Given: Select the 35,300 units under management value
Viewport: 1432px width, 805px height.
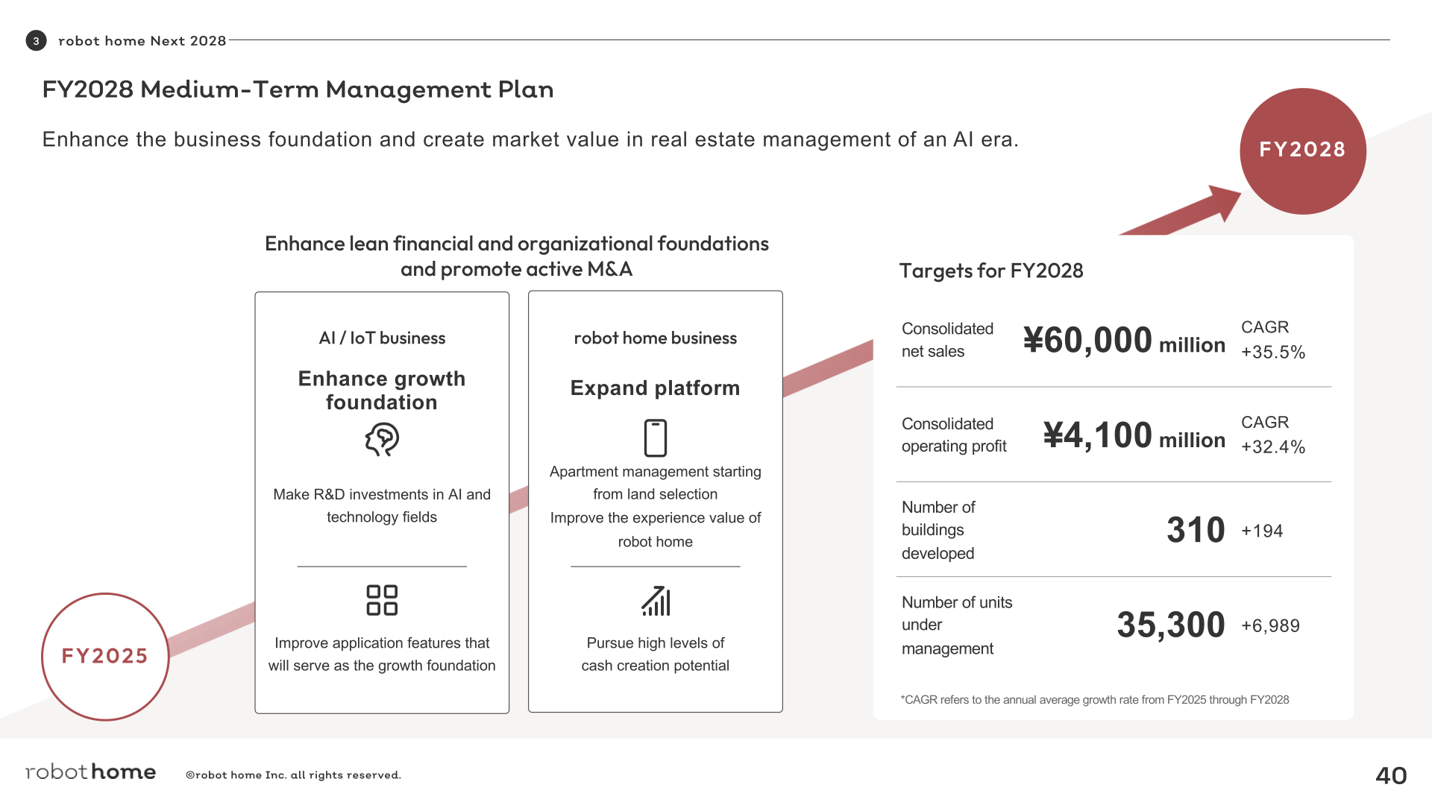Looking at the screenshot, I should click(x=1171, y=625).
